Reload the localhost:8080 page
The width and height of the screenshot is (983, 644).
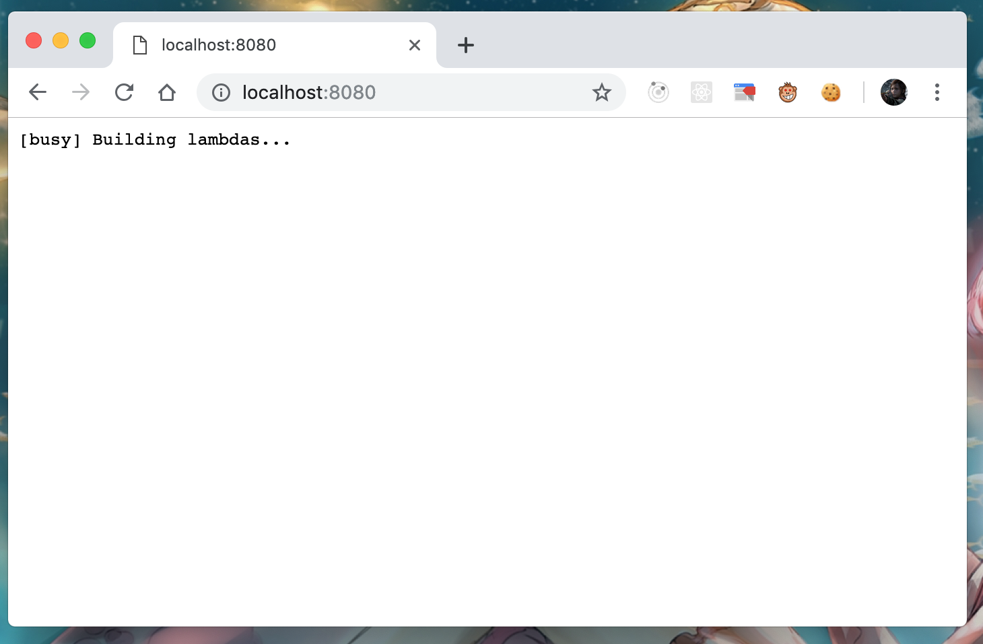124,92
